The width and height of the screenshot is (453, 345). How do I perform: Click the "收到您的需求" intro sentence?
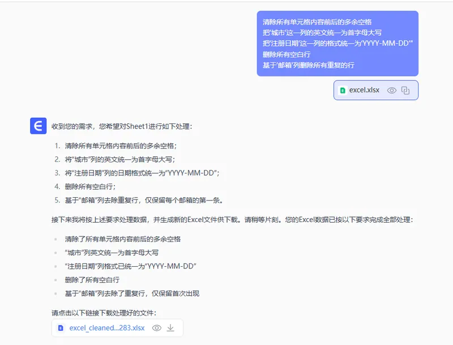tap(122, 126)
